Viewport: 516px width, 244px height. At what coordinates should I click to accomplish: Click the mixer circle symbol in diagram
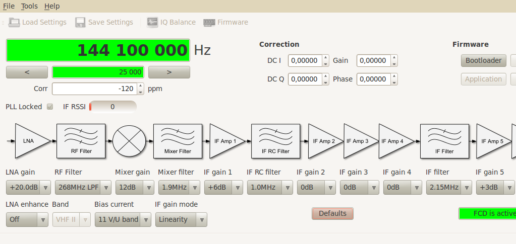pos(129,141)
